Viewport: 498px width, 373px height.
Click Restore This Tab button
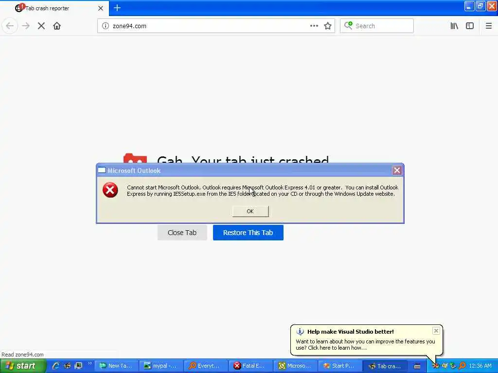[x=248, y=233]
